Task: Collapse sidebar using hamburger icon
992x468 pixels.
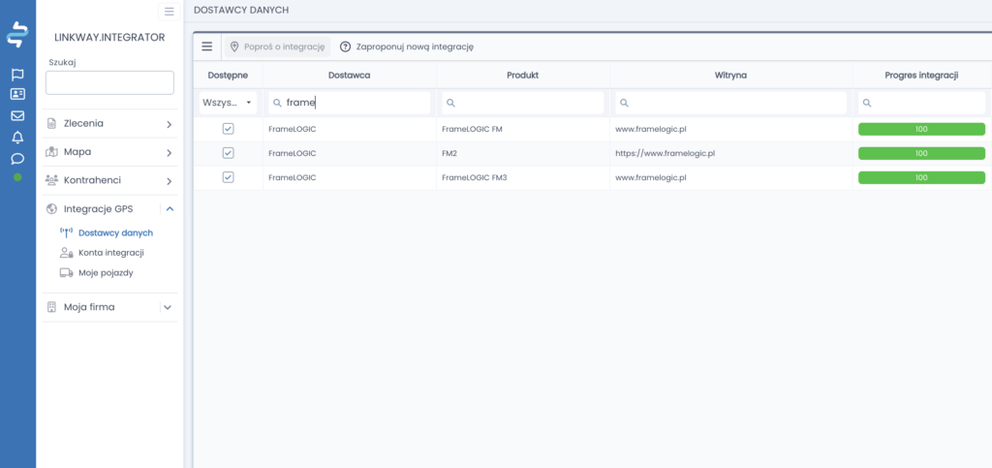Action: [x=169, y=12]
